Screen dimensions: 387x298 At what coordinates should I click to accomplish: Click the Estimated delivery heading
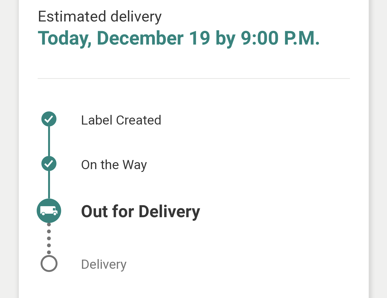100,17
